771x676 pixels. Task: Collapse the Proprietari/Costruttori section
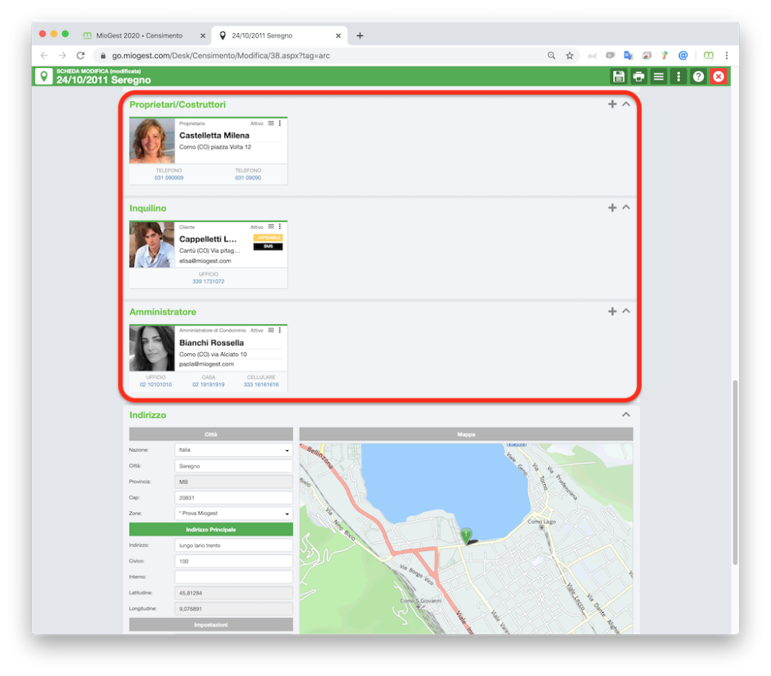[626, 104]
